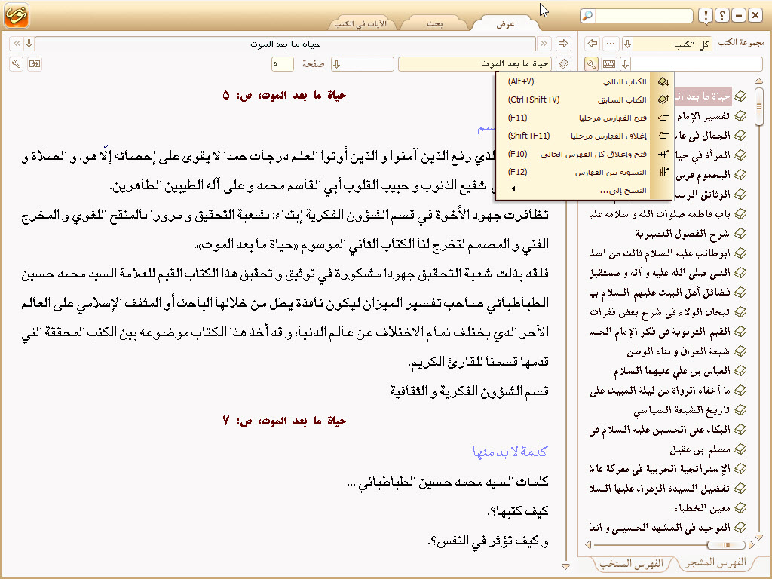This screenshot has height=579, width=772.
Task: Click the next-book icon in the popup menu
Action: pyautogui.click(x=663, y=81)
